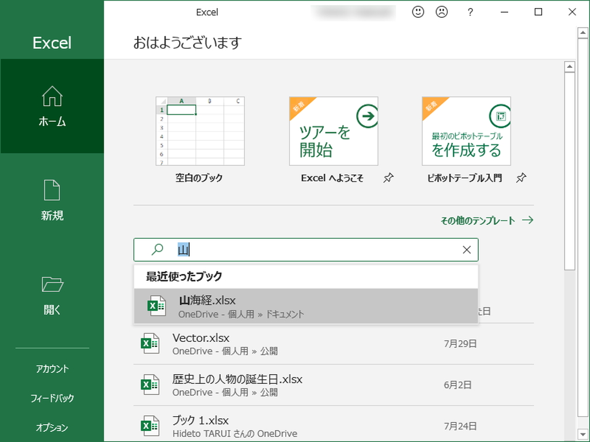Clear the search box with the X

tap(466, 249)
